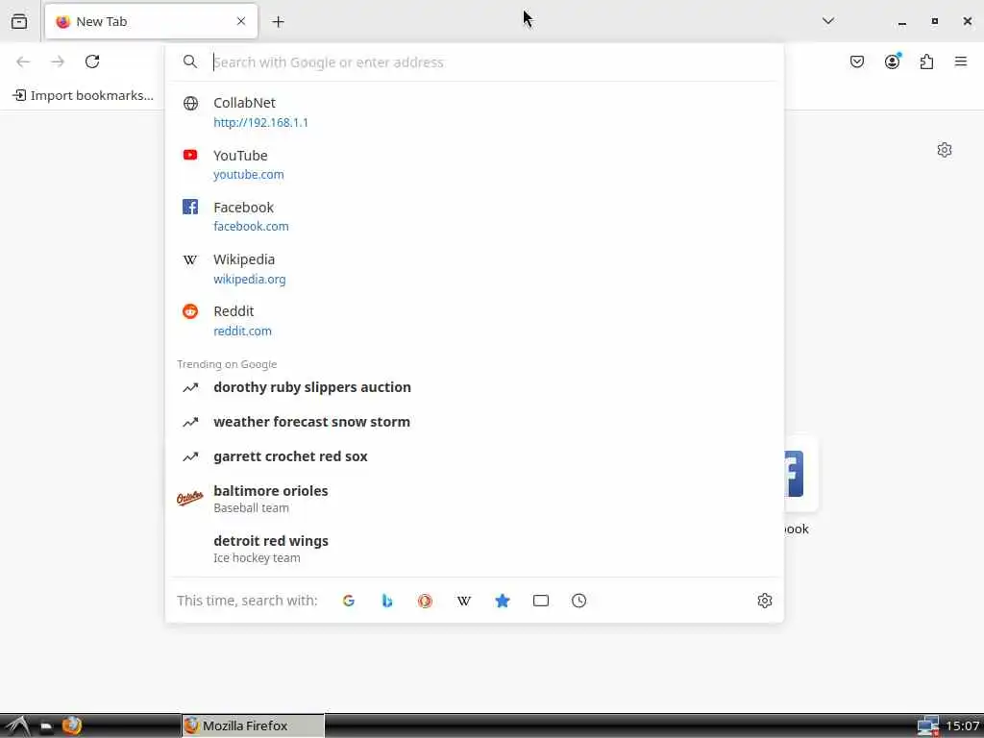984x738 pixels.
Task: Select the CollabNet suggestion
Action: 475,111
